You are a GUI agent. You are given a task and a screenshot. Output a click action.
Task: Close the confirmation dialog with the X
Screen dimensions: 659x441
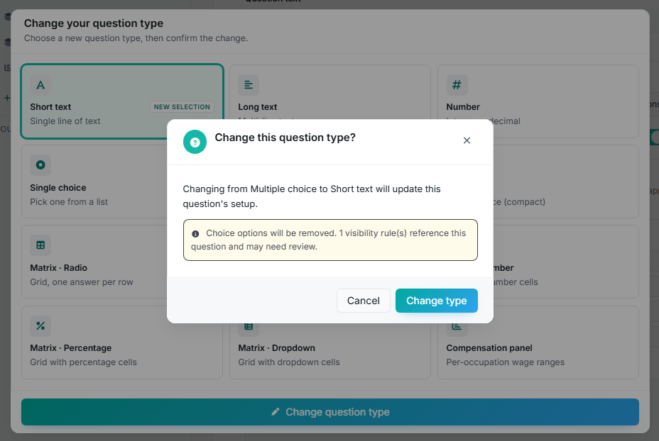click(467, 140)
